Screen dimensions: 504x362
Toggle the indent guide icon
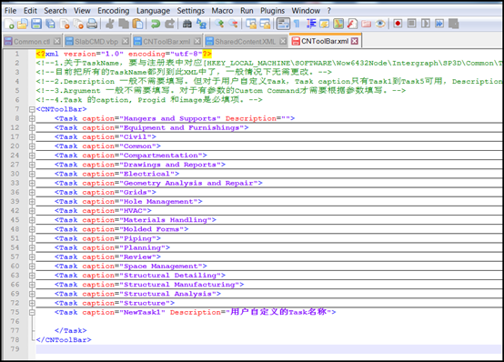(x=311, y=24)
